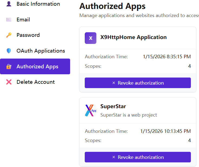
Task: Revoke authorization for X9HttpHome Application
Action: (x=138, y=83)
